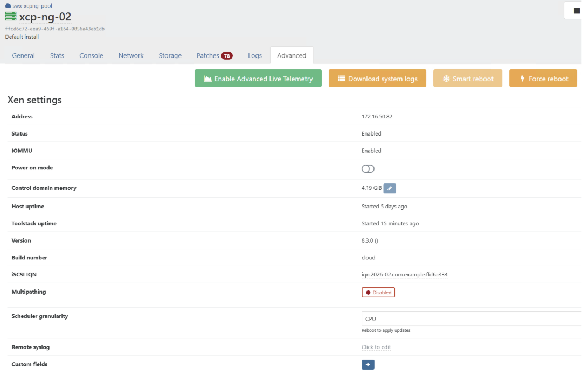Click the 78 patches badge

(227, 56)
